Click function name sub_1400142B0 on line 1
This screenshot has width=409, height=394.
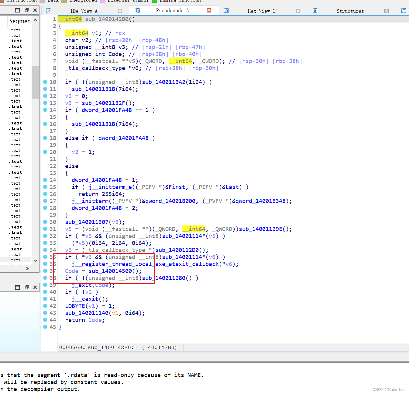[107, 19]
